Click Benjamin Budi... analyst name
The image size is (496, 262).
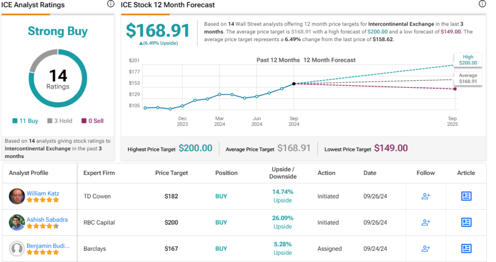(48, 246)
